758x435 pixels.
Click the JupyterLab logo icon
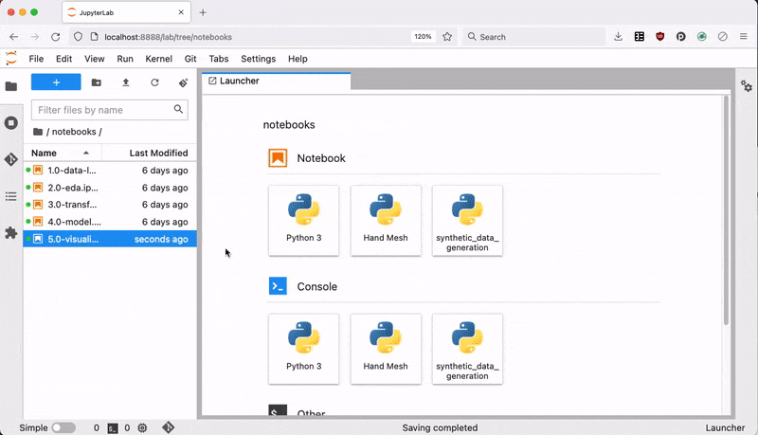(x=11, y=59)
